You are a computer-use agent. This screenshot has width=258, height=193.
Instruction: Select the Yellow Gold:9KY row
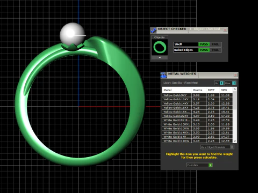click(x=197, y=95)
